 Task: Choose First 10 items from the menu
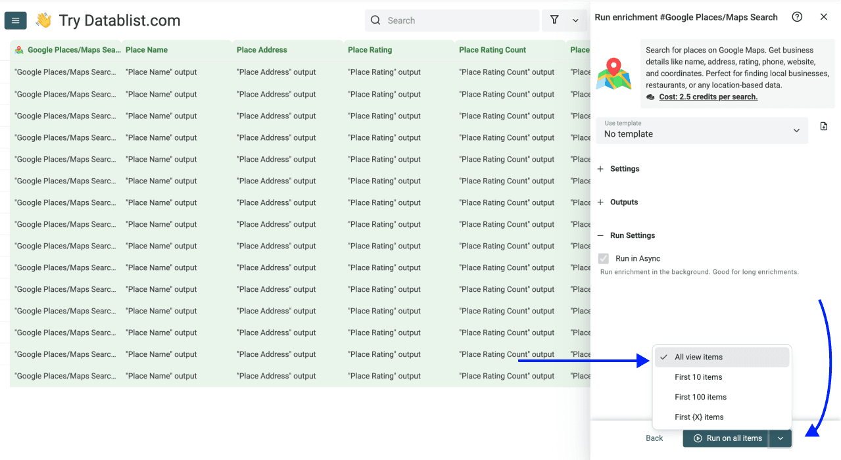(x=699, y=377)
